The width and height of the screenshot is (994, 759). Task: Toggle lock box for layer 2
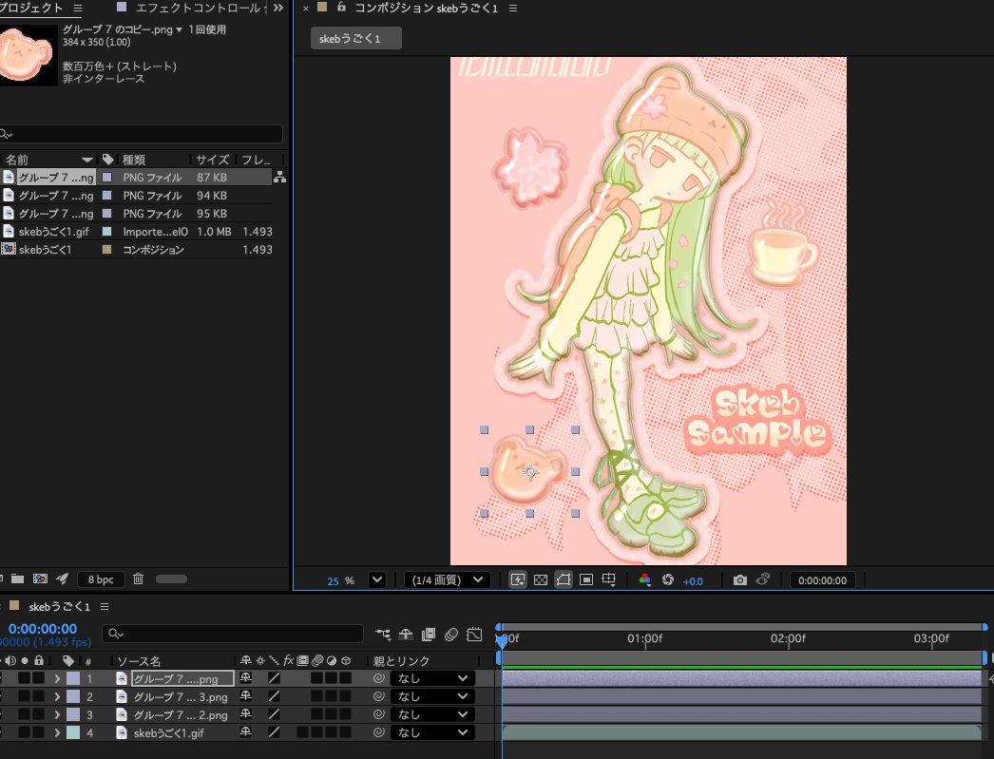(39, 696)
